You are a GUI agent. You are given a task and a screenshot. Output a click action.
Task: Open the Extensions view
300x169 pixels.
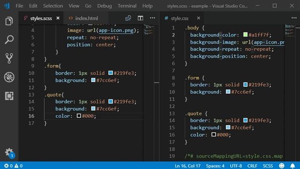point(9,96)
